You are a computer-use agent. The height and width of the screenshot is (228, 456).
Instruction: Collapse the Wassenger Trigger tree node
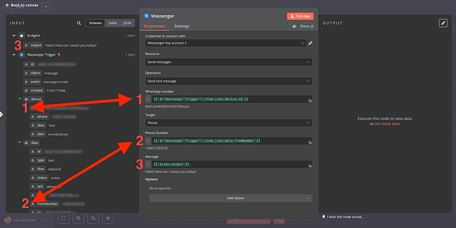14,55
